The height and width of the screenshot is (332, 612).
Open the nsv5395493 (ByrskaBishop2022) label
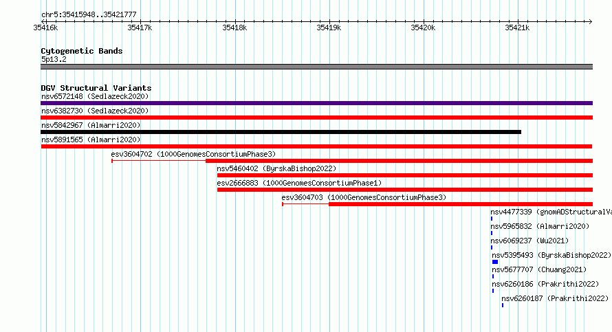(x=551, y=255)
